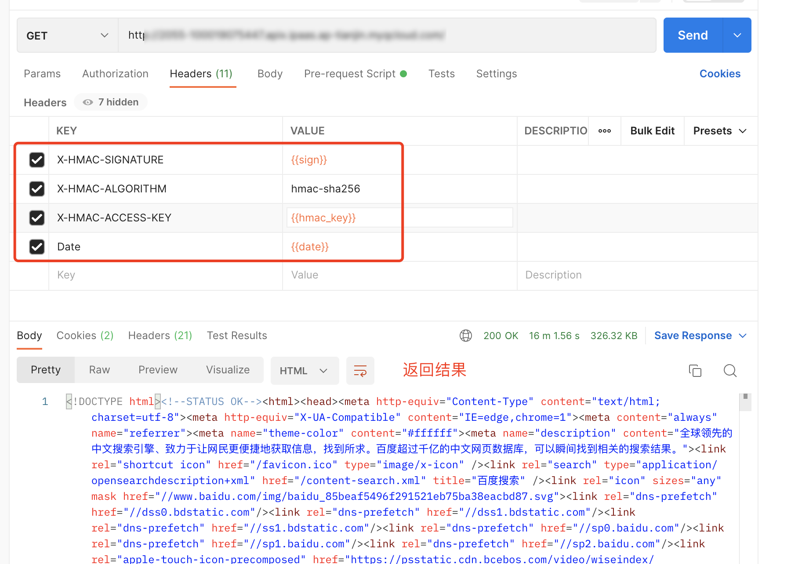Switch to the Params tab
This screenshot has width=791, height=564.
pyautogui.click(x=42, y=74)
